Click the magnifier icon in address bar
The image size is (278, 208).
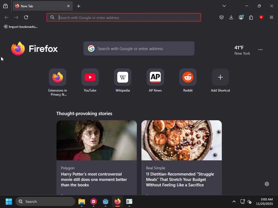tap(52, 17)
